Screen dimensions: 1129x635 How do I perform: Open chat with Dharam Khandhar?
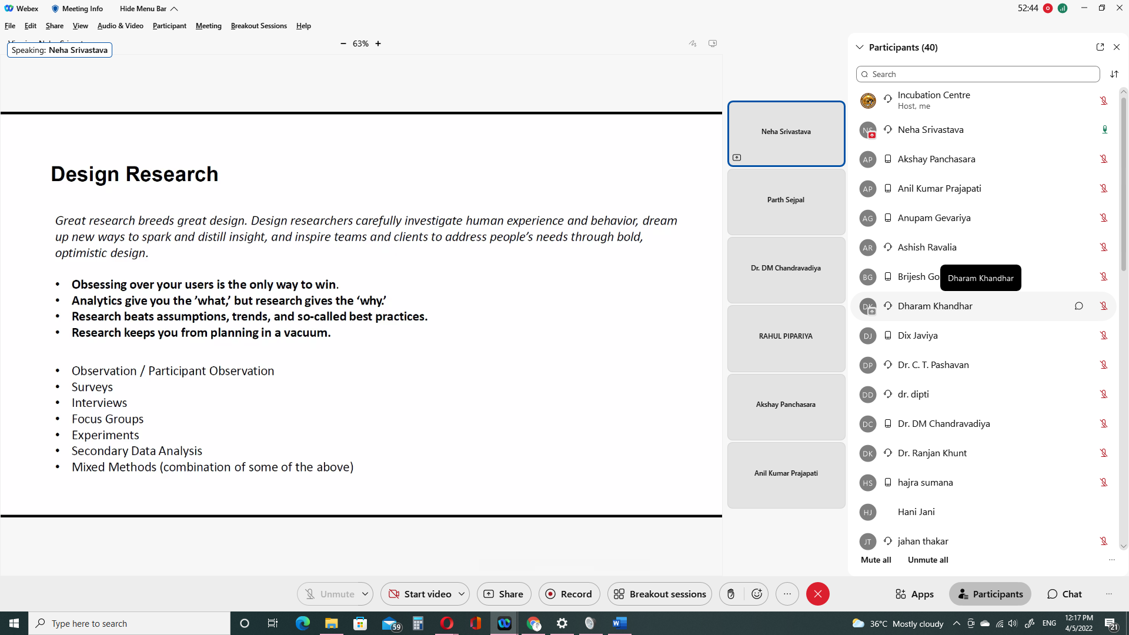[1078, 306]
